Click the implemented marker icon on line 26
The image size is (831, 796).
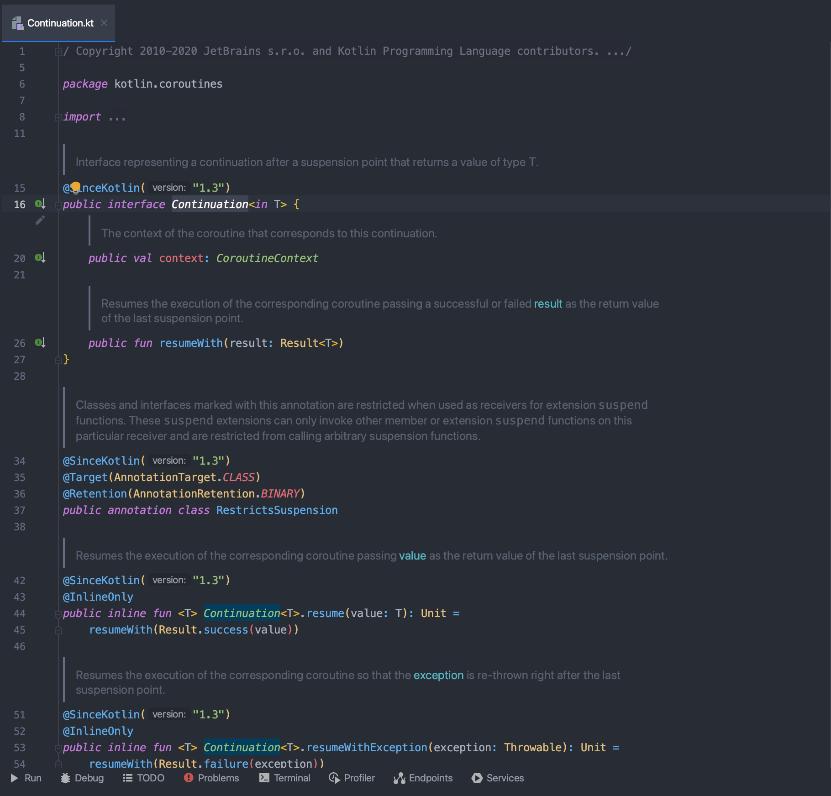[x=40, y=342]
